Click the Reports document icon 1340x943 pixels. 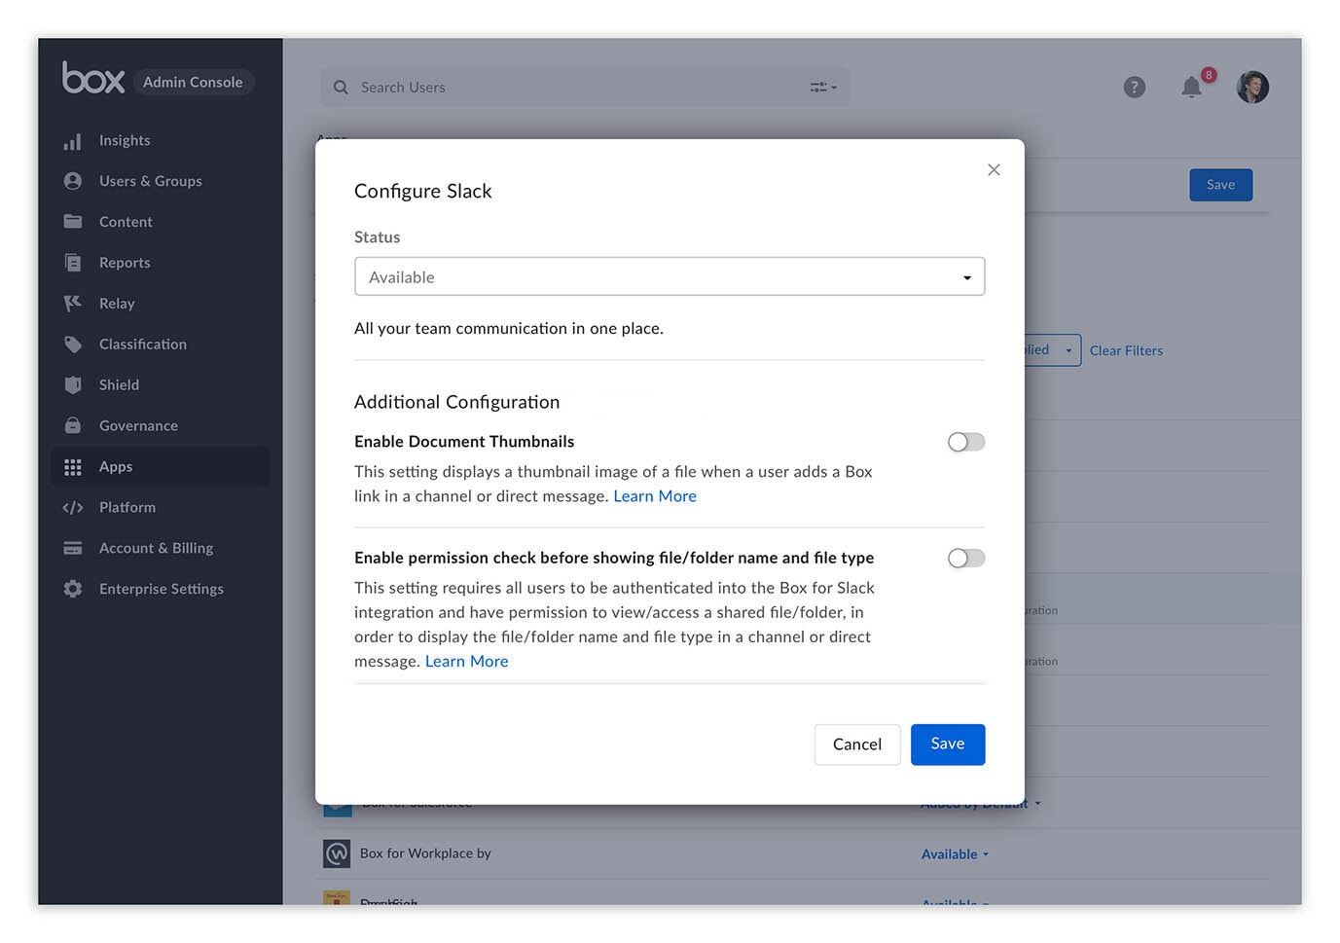(x=72, y=263)
